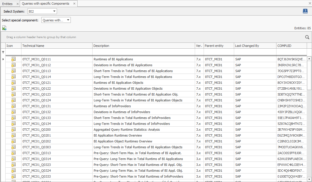Select the query icon beside 0TCT_MC01_Q0111
Image resolution: width=312 pixels, height=182 pixels.
(x=13, y=59)
